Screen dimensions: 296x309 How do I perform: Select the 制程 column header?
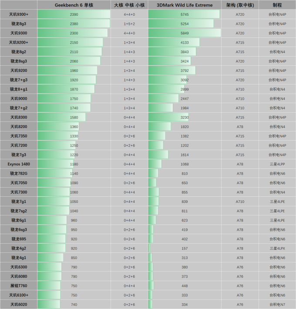pyautogui.click(x=277, y=5)
